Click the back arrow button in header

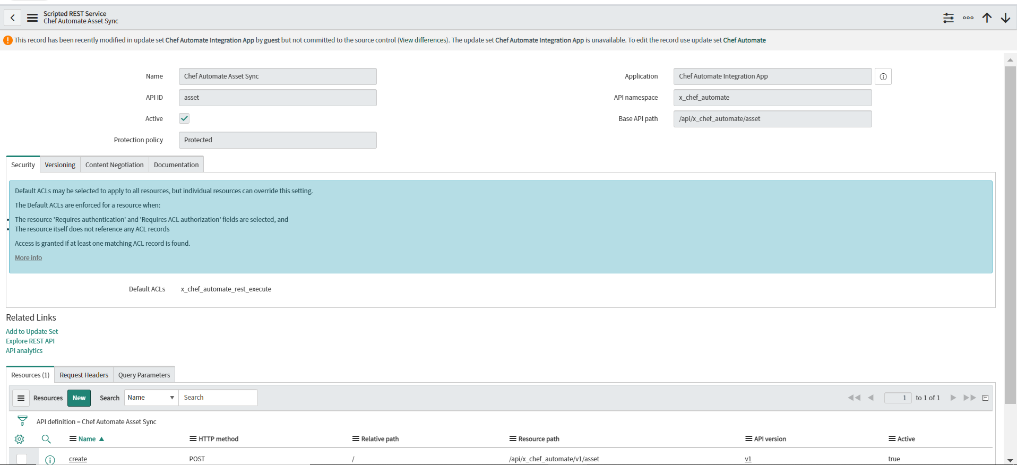point(13,18)
